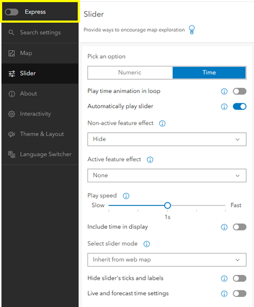Open the Inherit from web map dropdown

167,260
